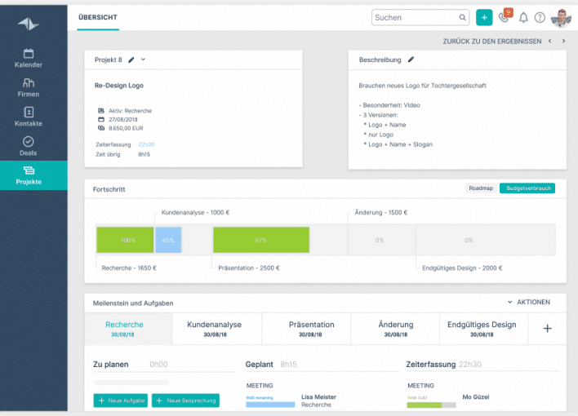Click Zurück zu den Ergebnissen link
The height and width of the screenshot is (416, 578).
[492, 41]
